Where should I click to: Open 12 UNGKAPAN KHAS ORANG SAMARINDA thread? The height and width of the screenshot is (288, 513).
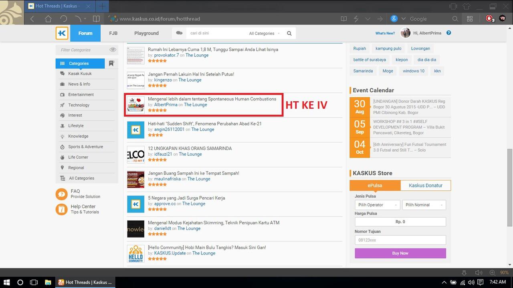click(x=190, y=148)
